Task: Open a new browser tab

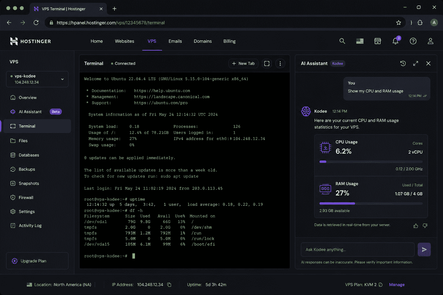Action: coord(114,9)
